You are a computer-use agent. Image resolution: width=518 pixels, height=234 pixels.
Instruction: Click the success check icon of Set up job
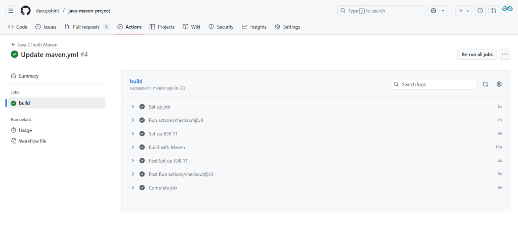pos(142,107)
